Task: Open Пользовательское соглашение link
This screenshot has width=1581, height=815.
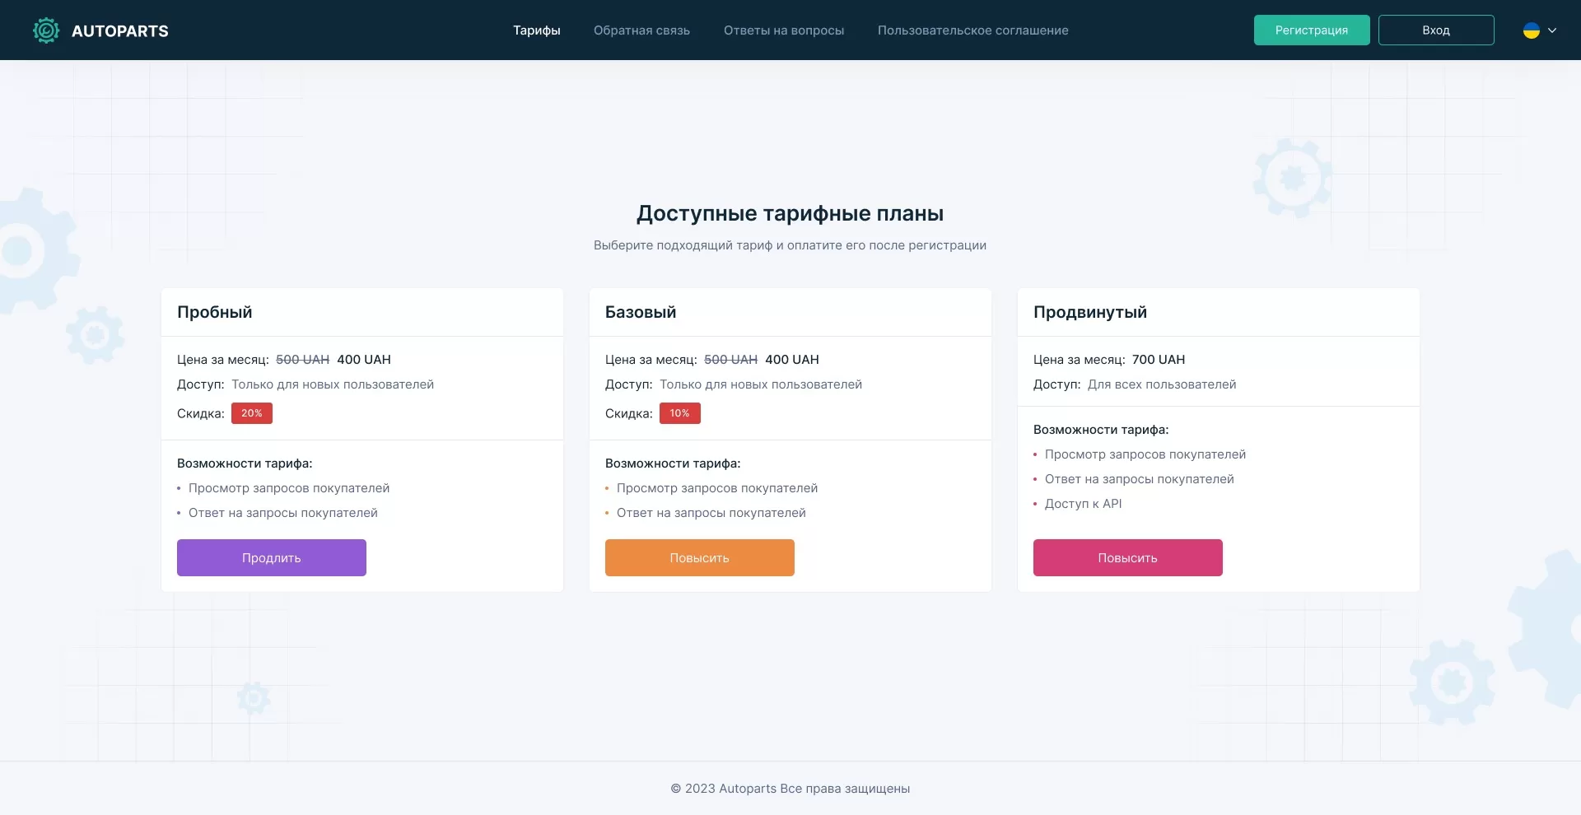Action: tap(973, 30)
